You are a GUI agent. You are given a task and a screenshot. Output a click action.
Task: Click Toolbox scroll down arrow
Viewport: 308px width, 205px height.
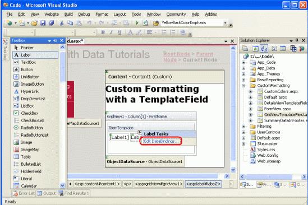click(x=62, y=185)
